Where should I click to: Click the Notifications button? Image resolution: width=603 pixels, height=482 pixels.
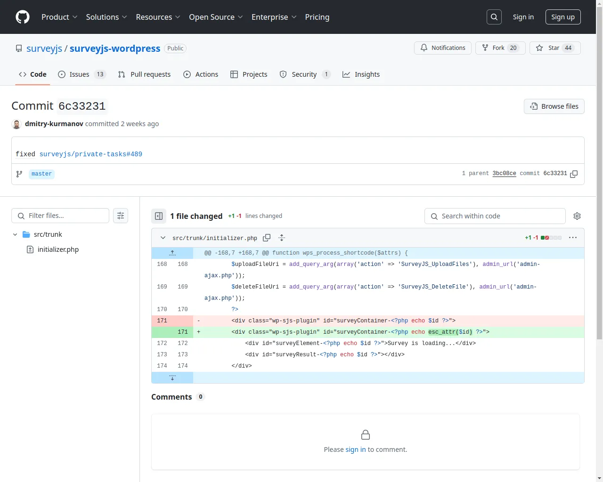click(443, 48)
